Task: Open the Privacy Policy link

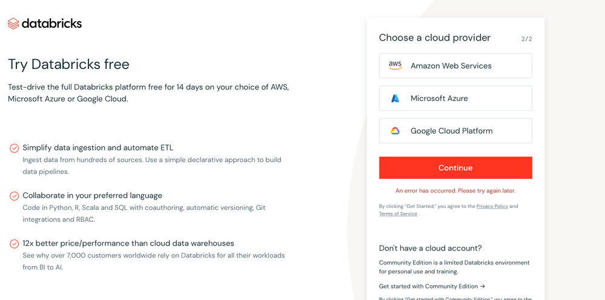Action: [492, 206]
